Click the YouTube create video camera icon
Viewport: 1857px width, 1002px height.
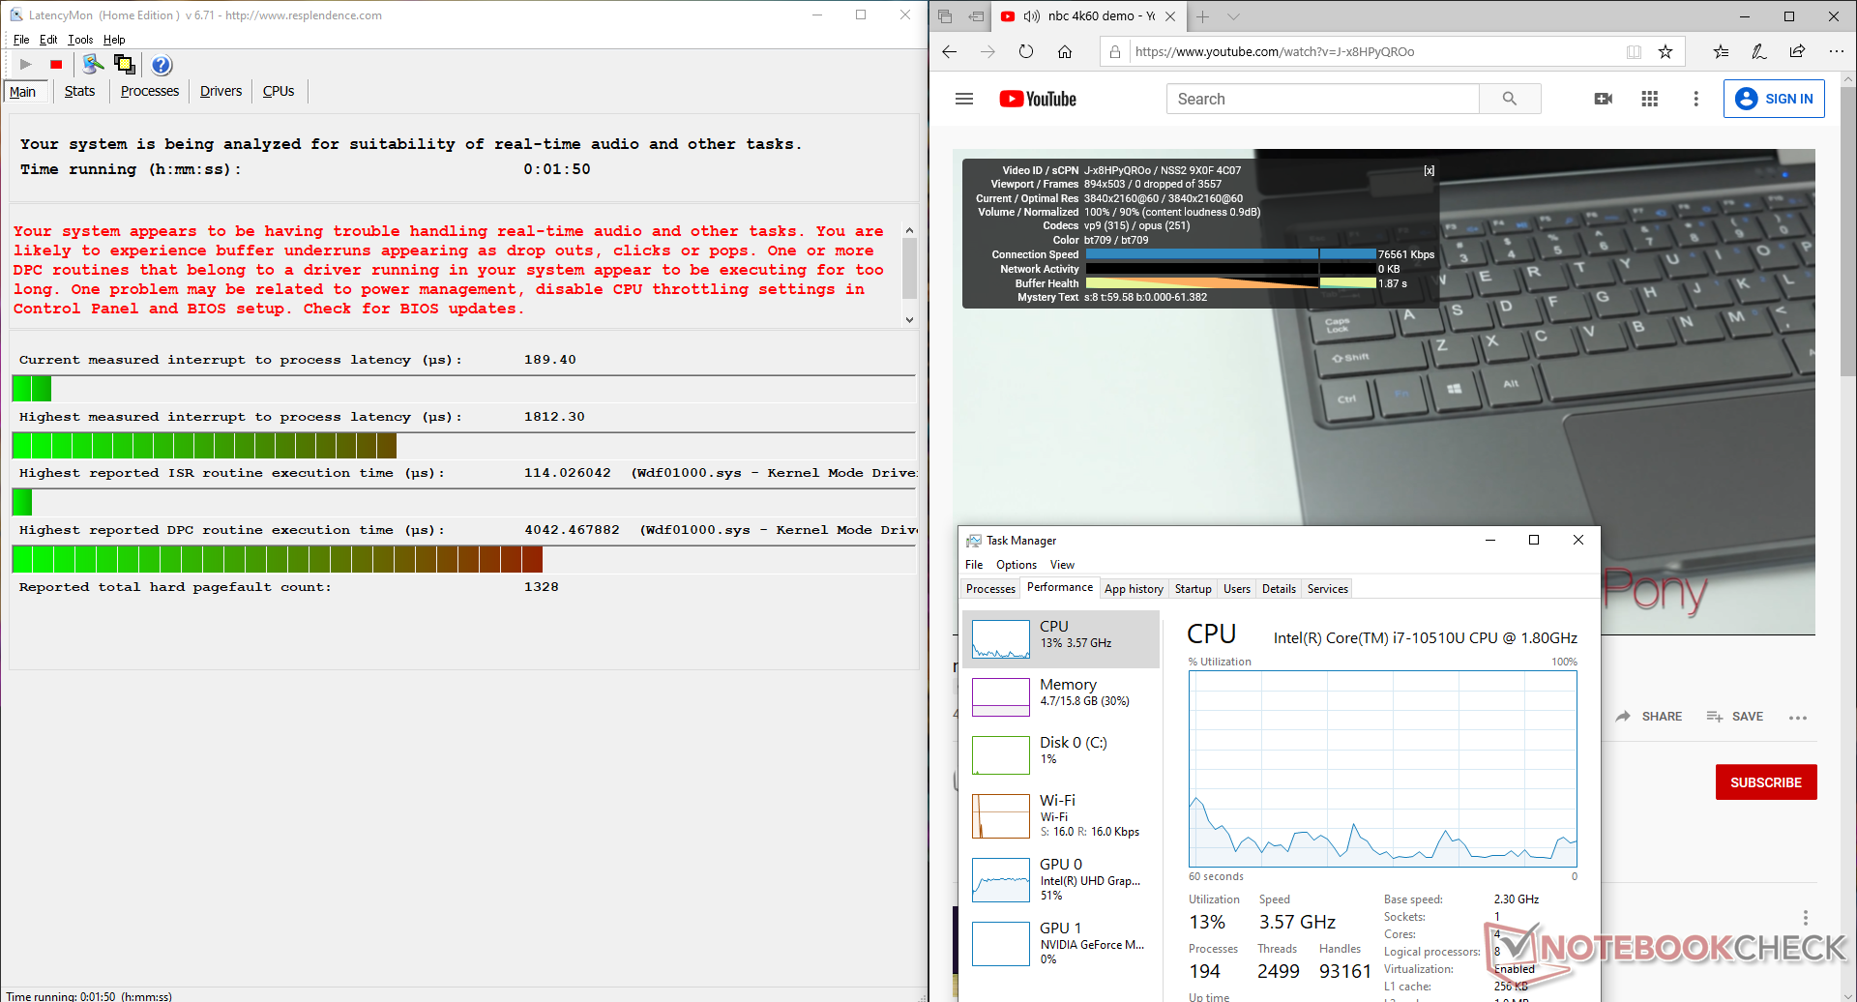(1603, 99)
